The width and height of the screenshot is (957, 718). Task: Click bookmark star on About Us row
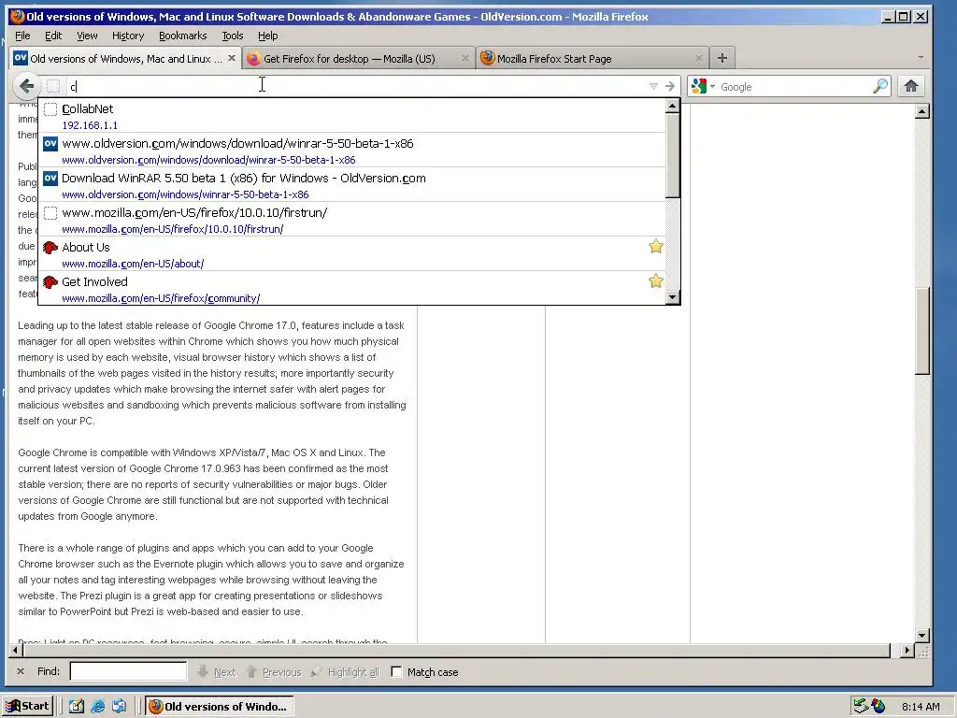(x=655, y=247)
